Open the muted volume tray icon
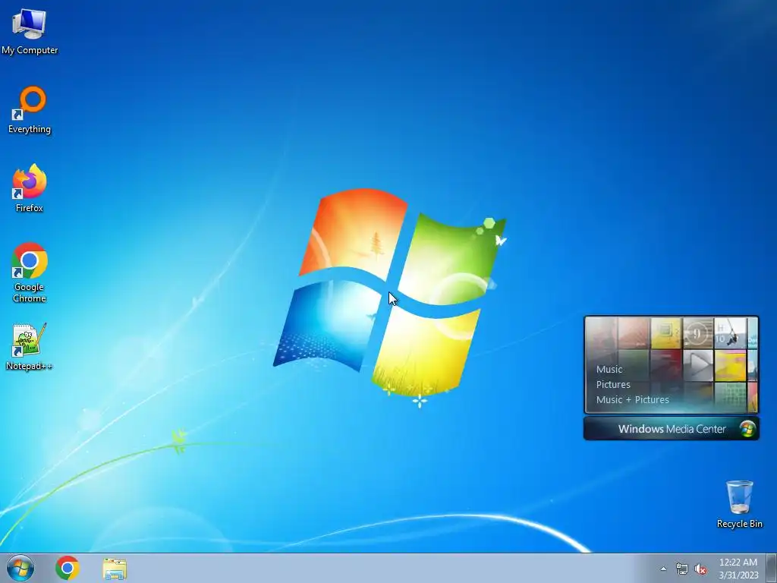This screenshot has height=583, width=777. (x=700, y=569)
